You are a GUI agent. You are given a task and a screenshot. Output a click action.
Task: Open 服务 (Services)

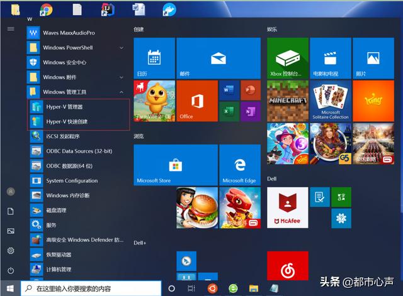pos(78,225)
